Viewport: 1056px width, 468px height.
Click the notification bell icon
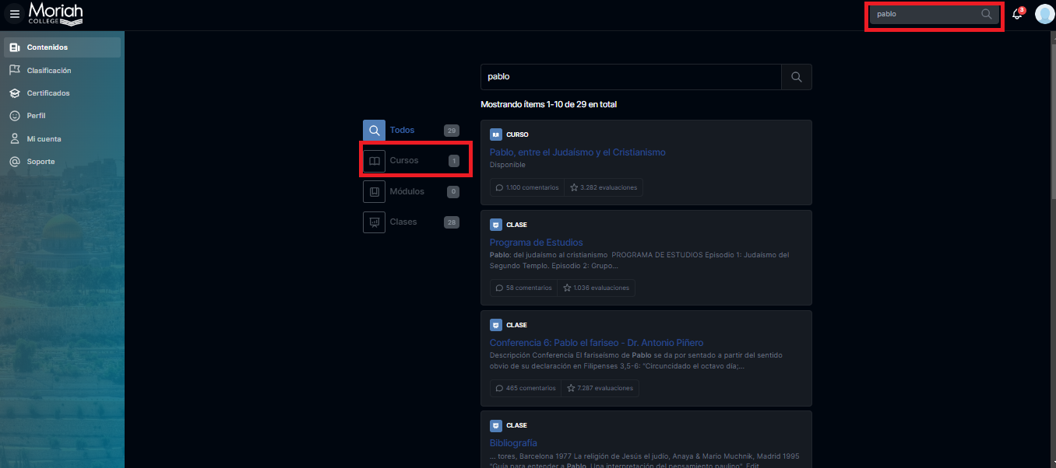[1016, 15]
